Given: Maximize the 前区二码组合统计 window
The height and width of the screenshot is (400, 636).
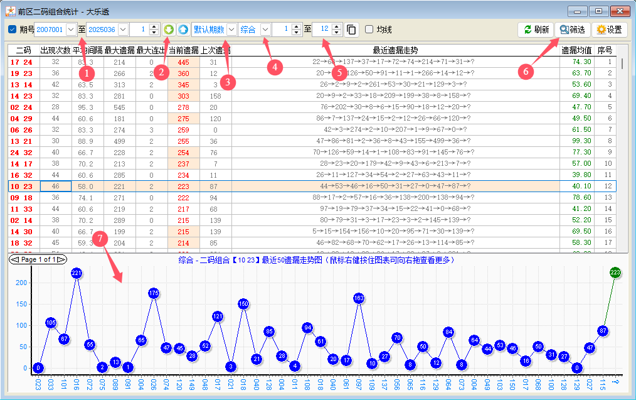Looking at the screenshot, I should pos(598,11).
